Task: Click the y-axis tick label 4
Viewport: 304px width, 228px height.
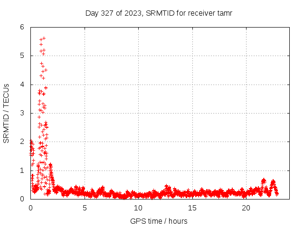Action: [22, 85]
